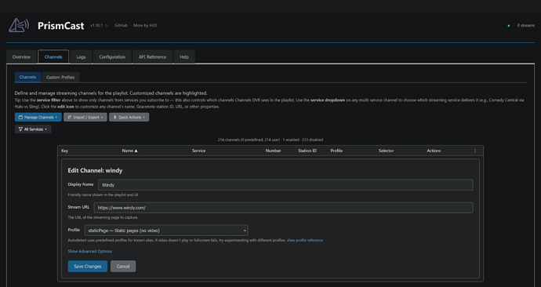Click the Profile column header

point(336,151)
